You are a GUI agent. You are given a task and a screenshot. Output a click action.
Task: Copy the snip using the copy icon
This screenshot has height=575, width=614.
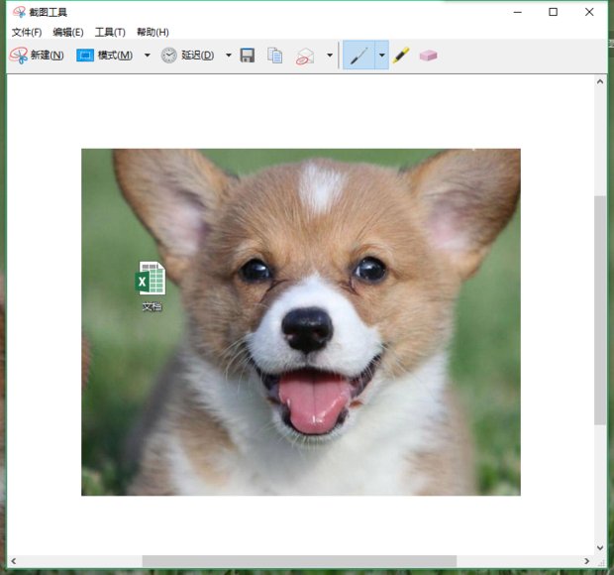pos(275,56)
